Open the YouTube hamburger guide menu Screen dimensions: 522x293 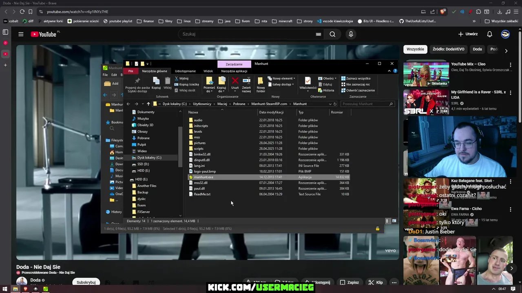coord(21,34)
